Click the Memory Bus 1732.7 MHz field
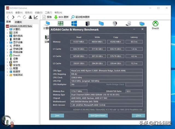Viewport: 175px width, 129px height. [79, 91]
